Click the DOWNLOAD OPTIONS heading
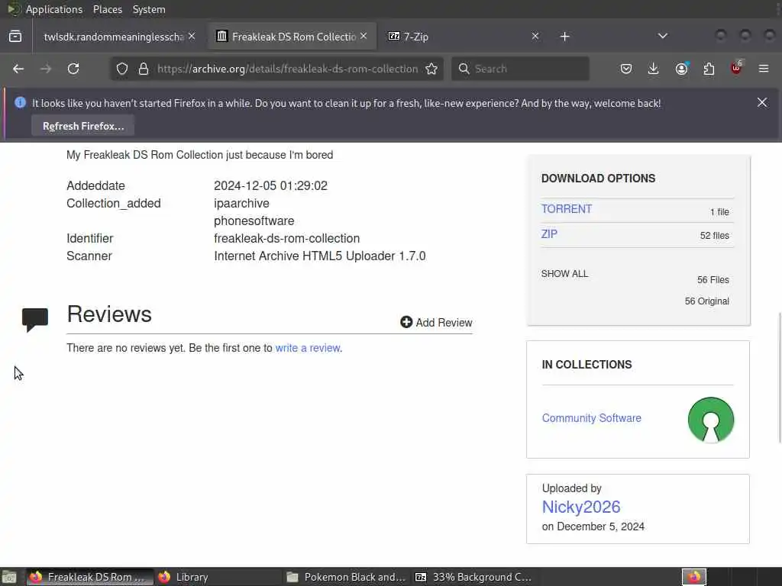Screen dimensions: 782x586 pyautogui.click(x=598, y=179)
